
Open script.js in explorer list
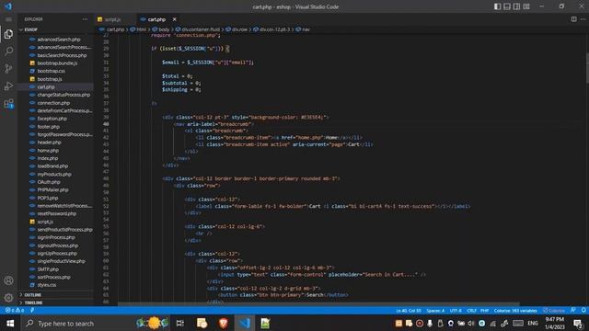coord(45,222)
